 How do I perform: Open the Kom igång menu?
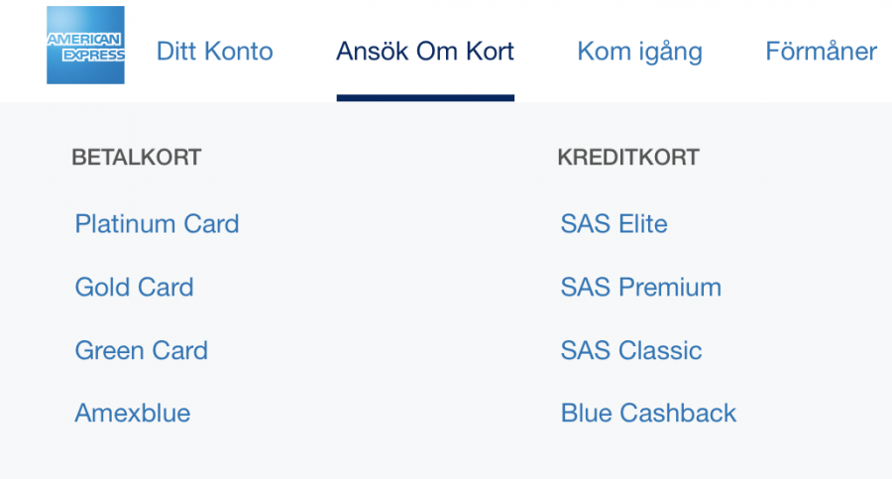(639, 52)
